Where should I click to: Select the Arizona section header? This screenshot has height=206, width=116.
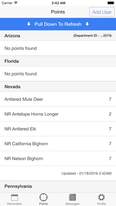[x=58, y=36]
